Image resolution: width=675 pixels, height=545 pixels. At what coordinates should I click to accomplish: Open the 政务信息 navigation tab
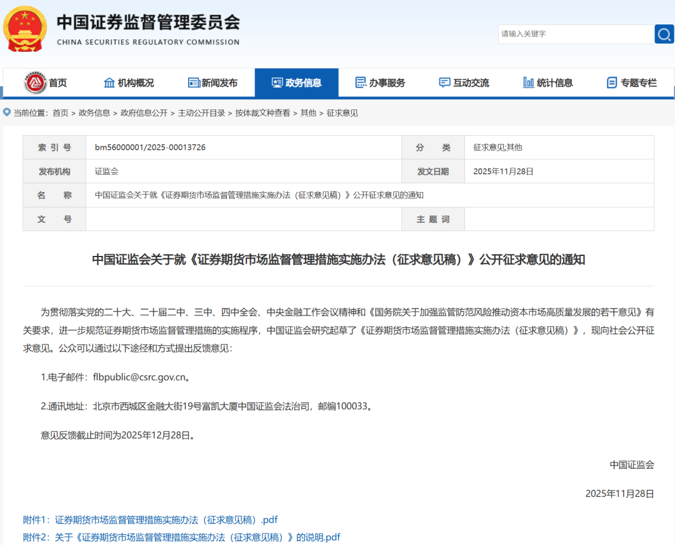(x=296, y=83)
